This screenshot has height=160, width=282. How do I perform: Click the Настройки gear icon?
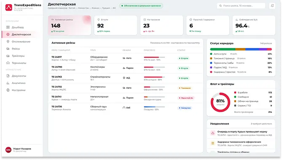[8, 90]
